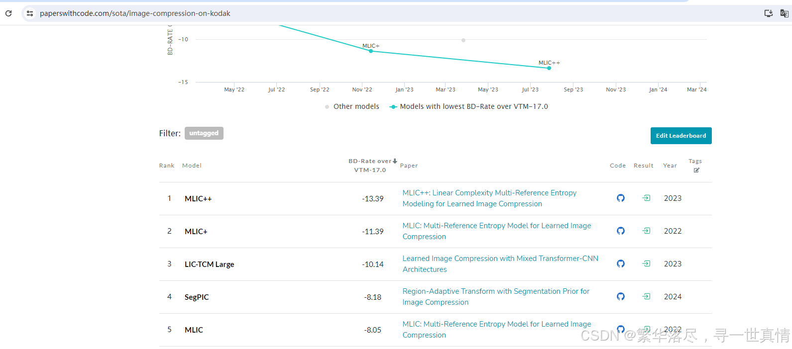Open result icon for MLIC++ row

click(646, 198)
